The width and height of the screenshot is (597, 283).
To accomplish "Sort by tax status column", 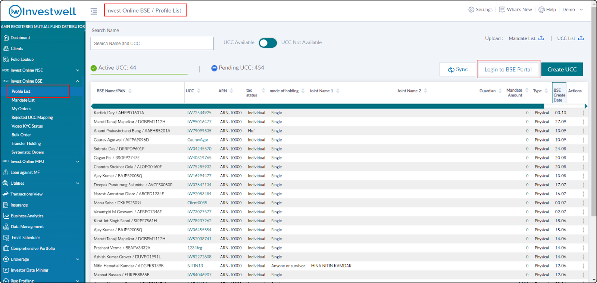I will 263,90.
